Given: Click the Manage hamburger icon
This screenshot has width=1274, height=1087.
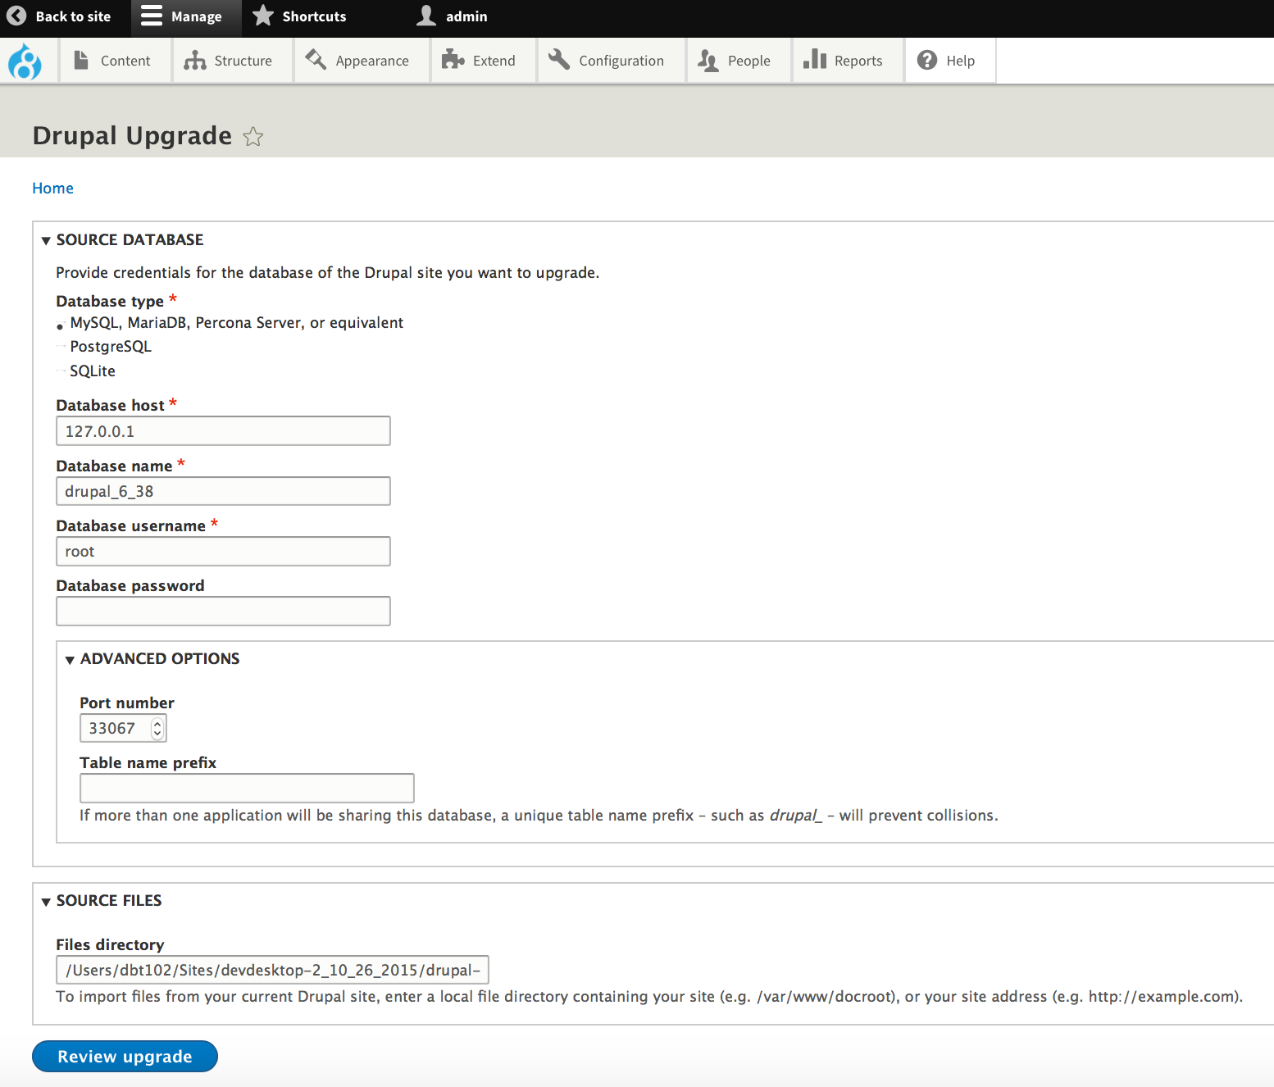Looking at the screenshot, I should pyautogui.click(x=152, y=16).
